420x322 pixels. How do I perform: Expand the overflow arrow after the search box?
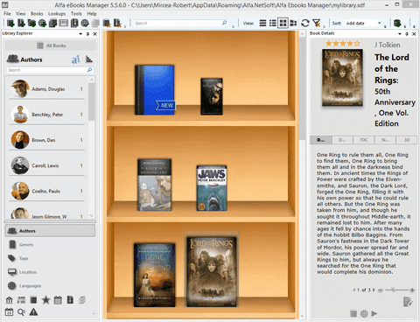coord(233,26)
